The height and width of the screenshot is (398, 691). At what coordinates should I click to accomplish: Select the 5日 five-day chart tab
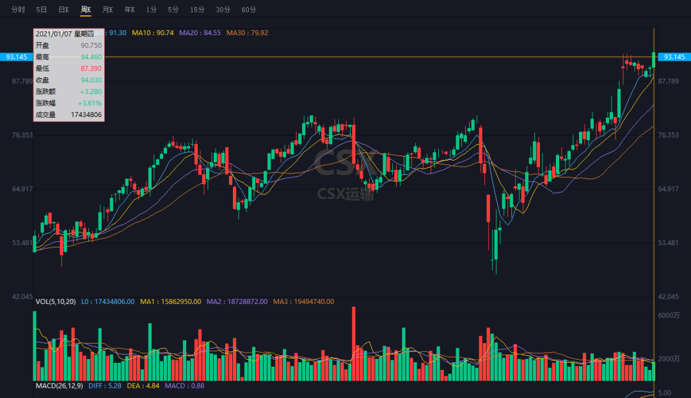coord(42,10)
